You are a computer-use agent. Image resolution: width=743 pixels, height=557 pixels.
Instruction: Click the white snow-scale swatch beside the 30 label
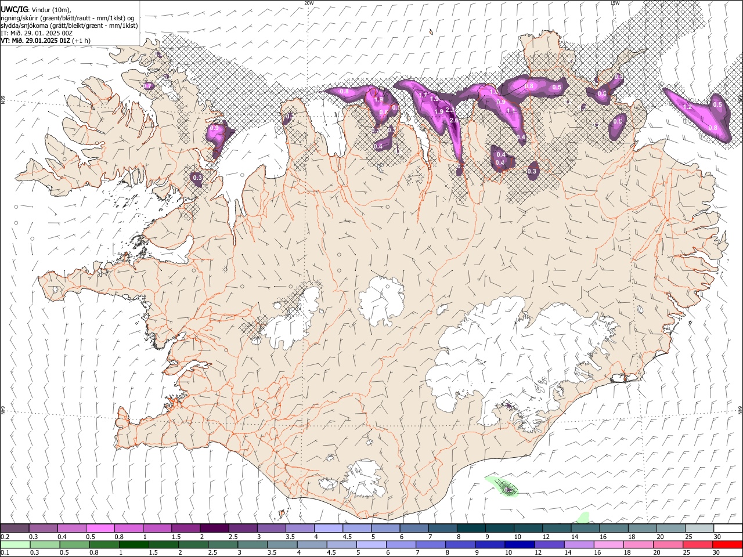coord(728,528)
